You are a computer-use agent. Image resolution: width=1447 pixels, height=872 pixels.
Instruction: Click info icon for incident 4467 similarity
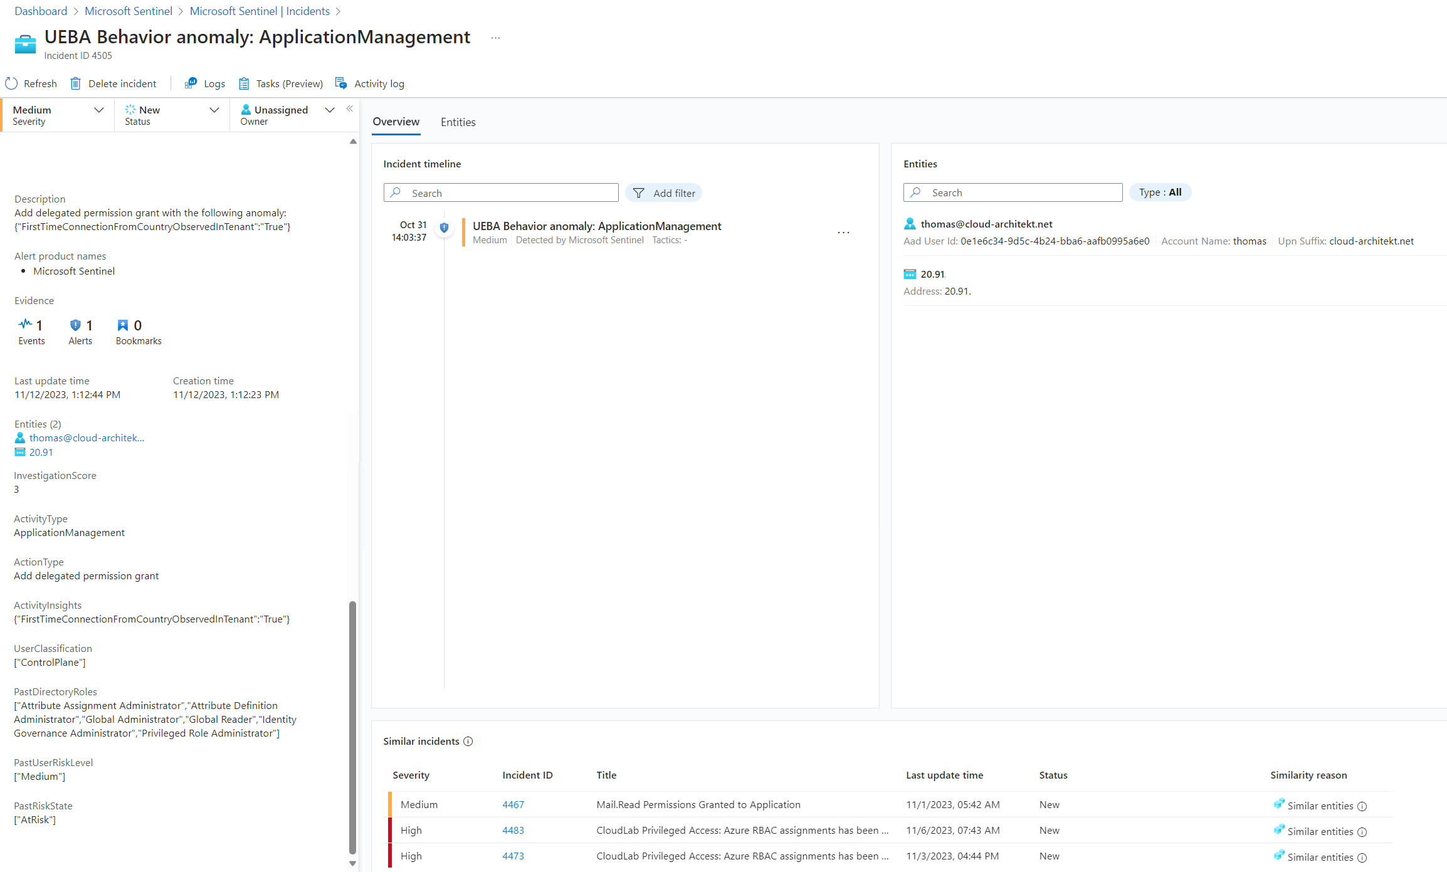coord(1362,806)
